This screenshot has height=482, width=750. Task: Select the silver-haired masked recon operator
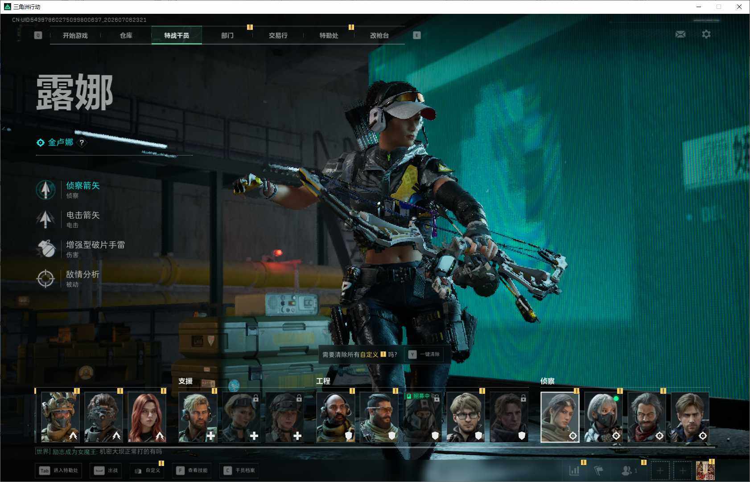coord(603,417)
